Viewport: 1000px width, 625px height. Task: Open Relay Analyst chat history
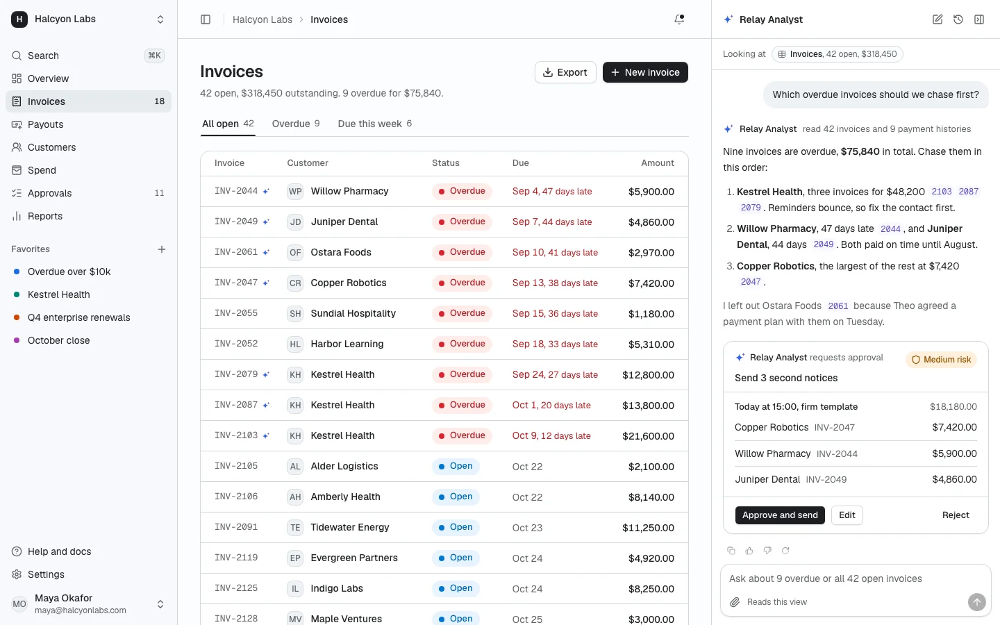(x=958, y=19)
